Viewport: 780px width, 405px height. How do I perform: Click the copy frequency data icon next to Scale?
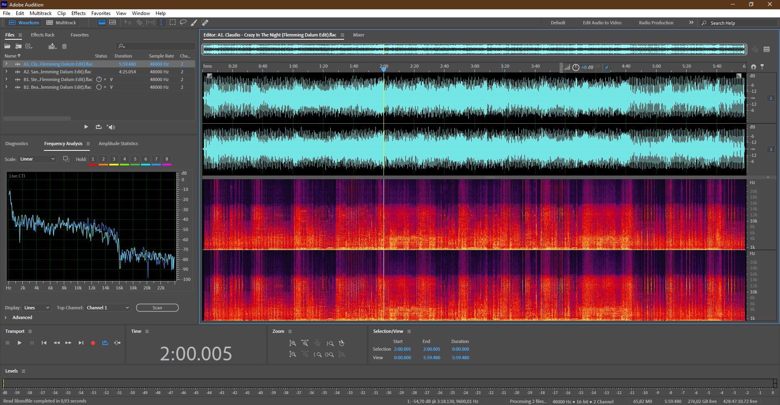click(66, 159)
